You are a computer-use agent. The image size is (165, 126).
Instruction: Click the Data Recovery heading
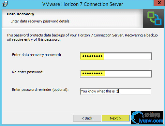coord(21,14)
